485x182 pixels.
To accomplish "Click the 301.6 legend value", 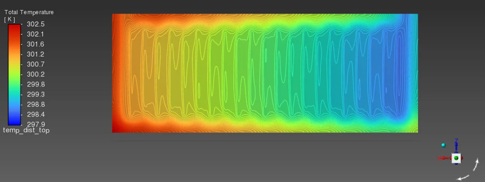I will 35,44.
